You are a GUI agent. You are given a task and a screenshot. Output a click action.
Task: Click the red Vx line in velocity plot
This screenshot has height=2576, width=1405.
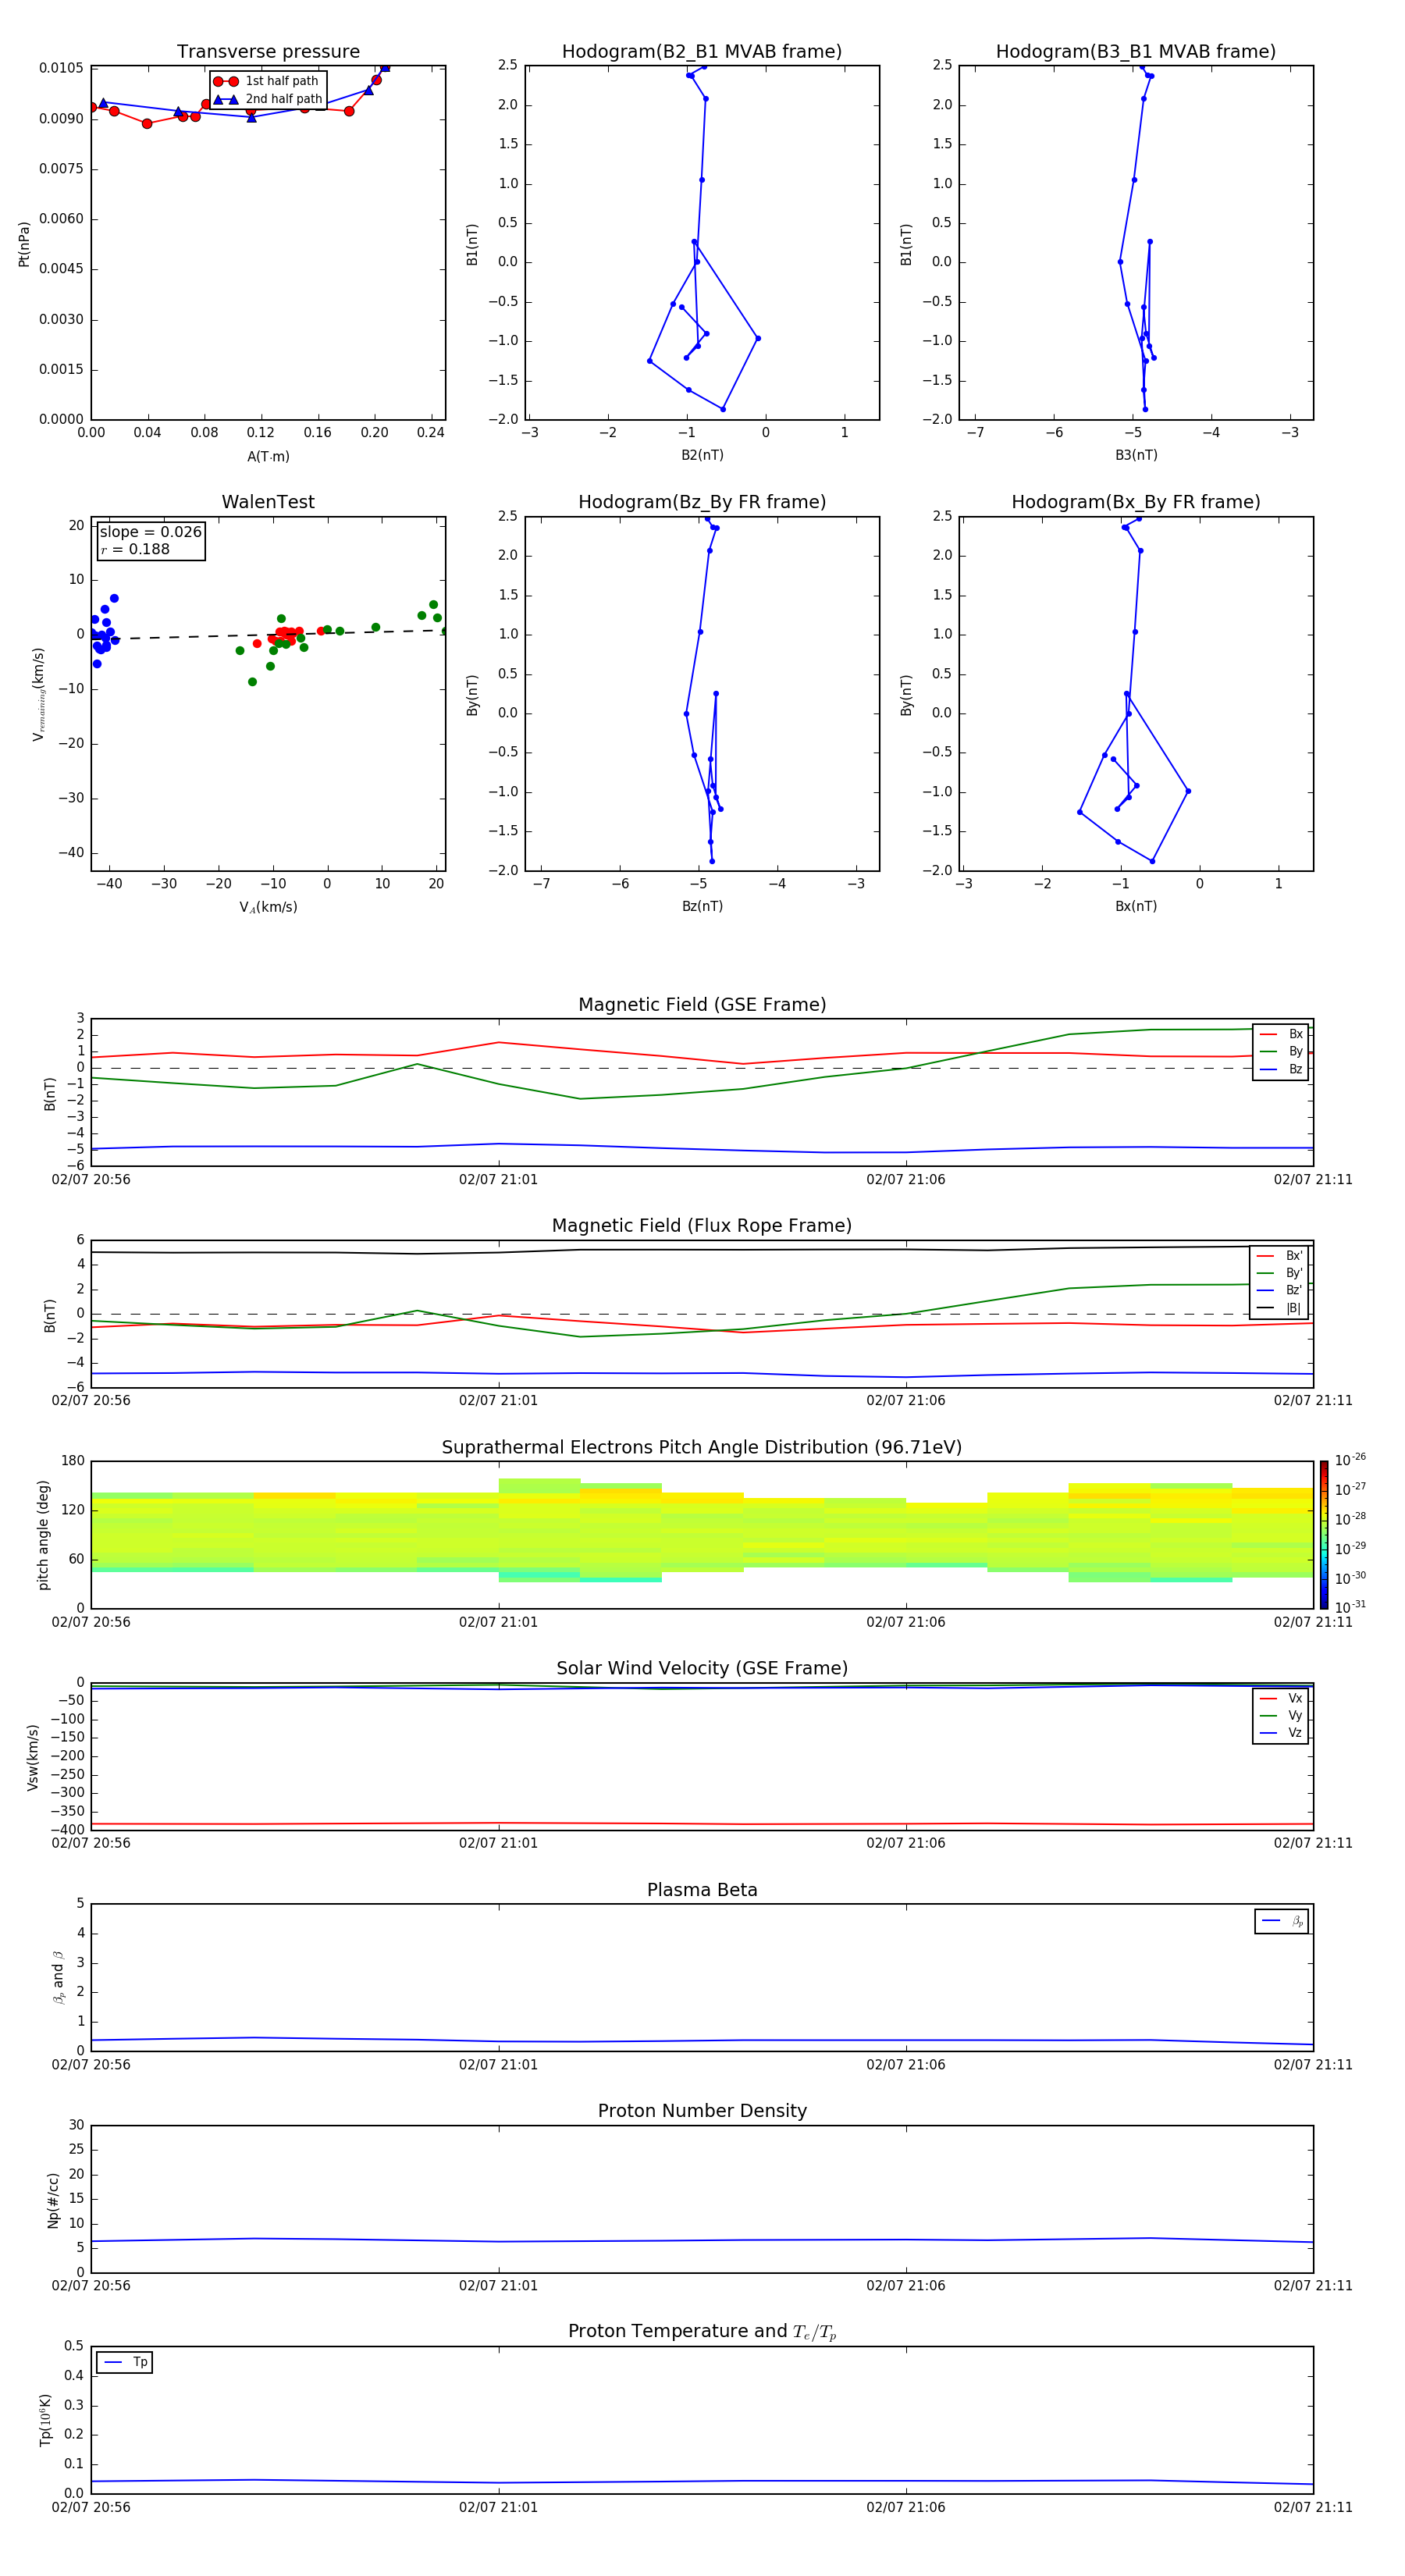(702, 1823)
